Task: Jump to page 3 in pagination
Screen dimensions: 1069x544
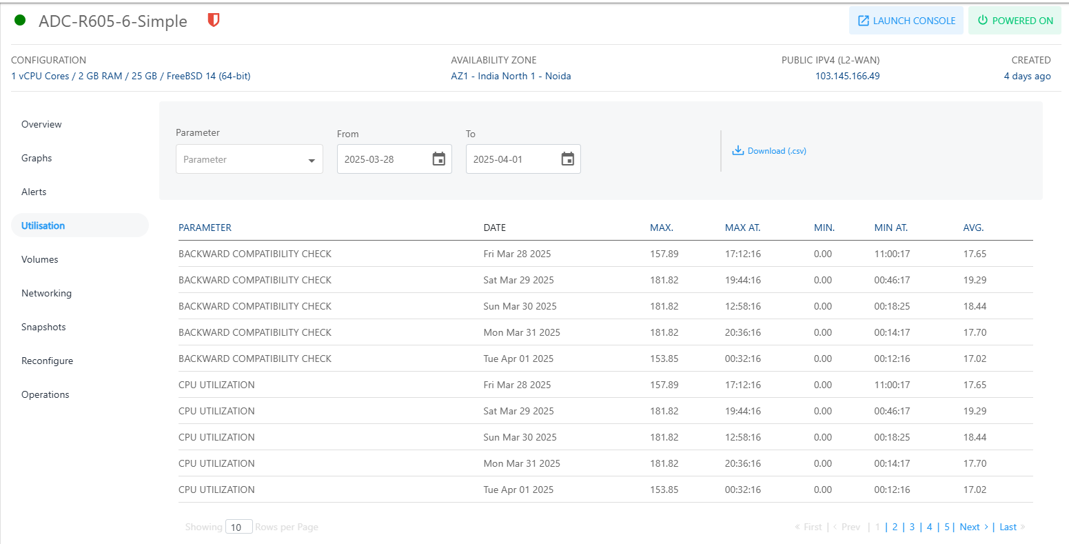Action: 912,527
